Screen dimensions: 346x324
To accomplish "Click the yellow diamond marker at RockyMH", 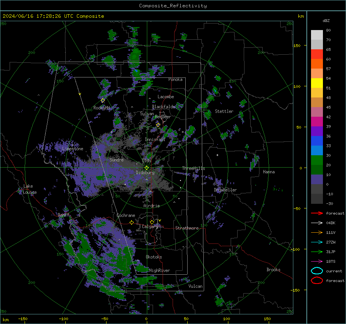I will click(103, 101).
